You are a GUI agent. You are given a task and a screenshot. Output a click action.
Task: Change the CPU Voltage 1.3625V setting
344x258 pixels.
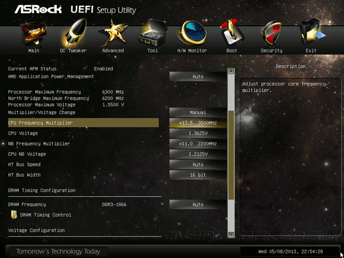(198, 133)
